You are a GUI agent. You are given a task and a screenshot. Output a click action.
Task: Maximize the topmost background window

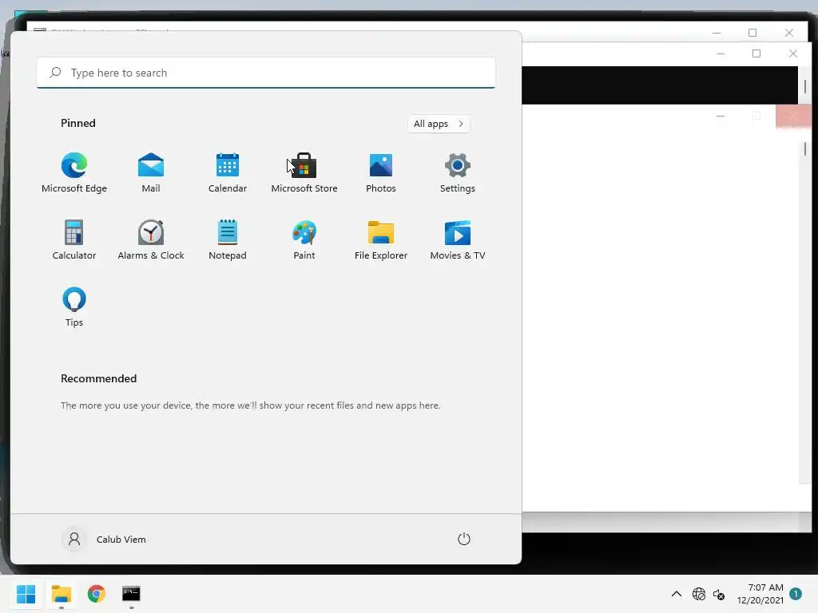tap(752, 33)
